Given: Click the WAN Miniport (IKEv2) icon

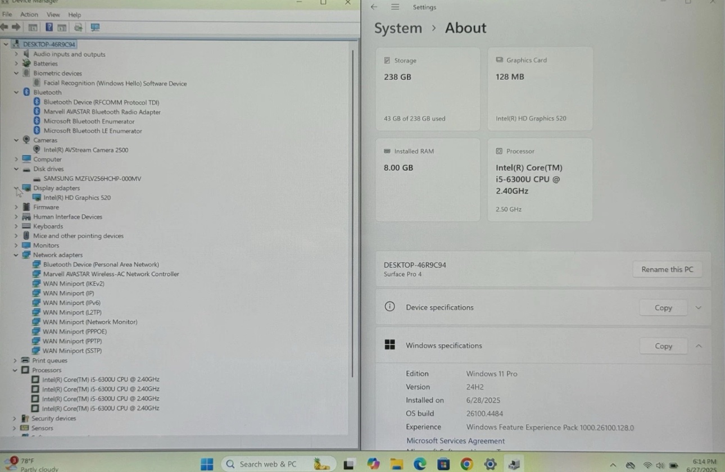Looking at the screenshot, I should pos(37,283).
